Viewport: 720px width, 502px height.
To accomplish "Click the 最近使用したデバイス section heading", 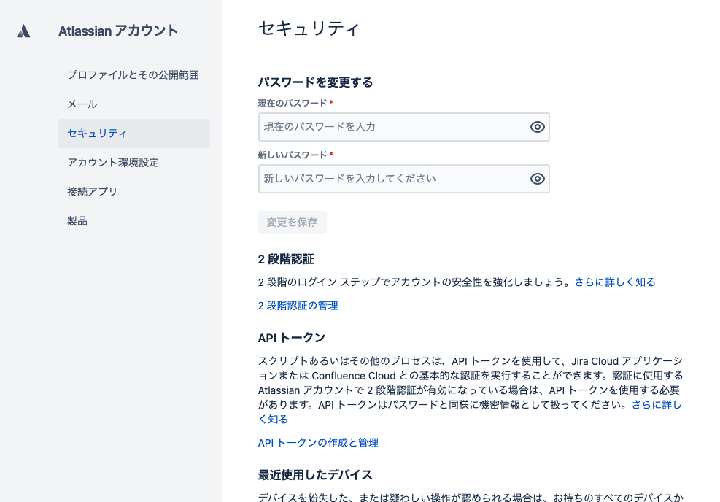I will (315, 475).
